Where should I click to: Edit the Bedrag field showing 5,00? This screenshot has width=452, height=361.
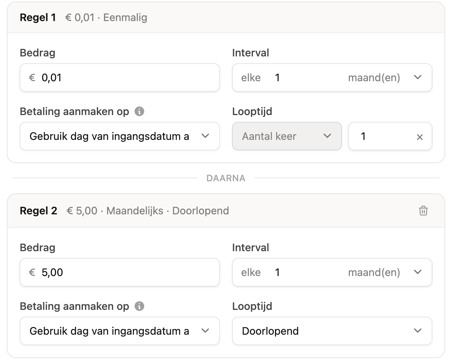click(x=120, y=272)
